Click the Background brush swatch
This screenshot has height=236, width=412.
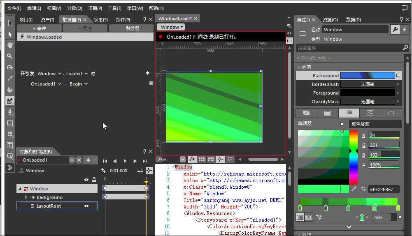click(368, 76)
